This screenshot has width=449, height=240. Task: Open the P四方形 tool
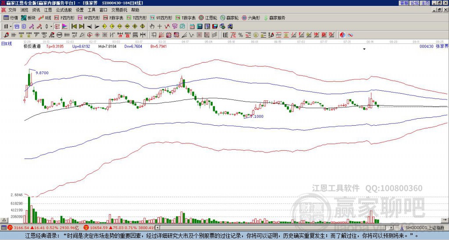pos(64,18)
